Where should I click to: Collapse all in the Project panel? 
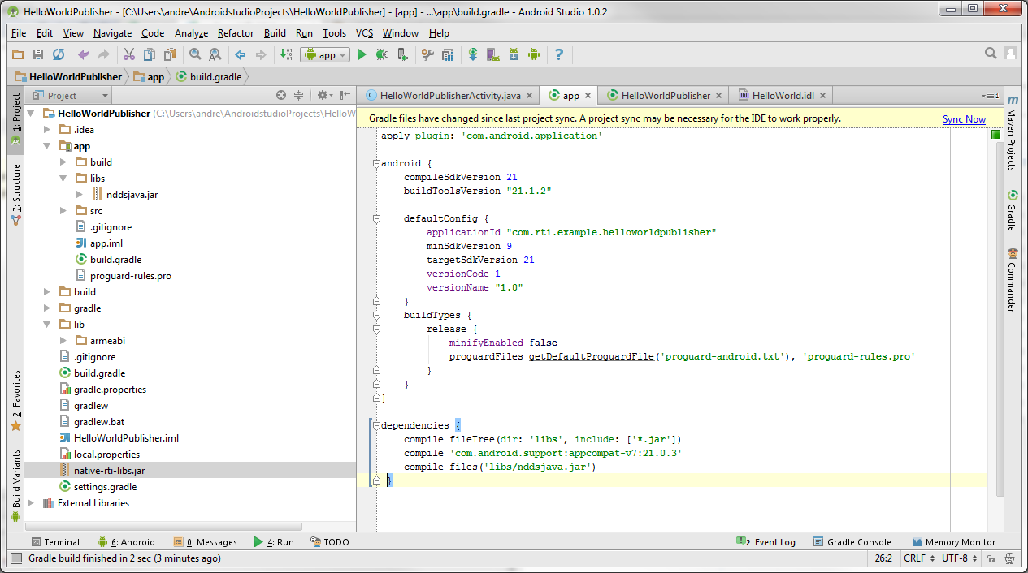coord(298,95)
